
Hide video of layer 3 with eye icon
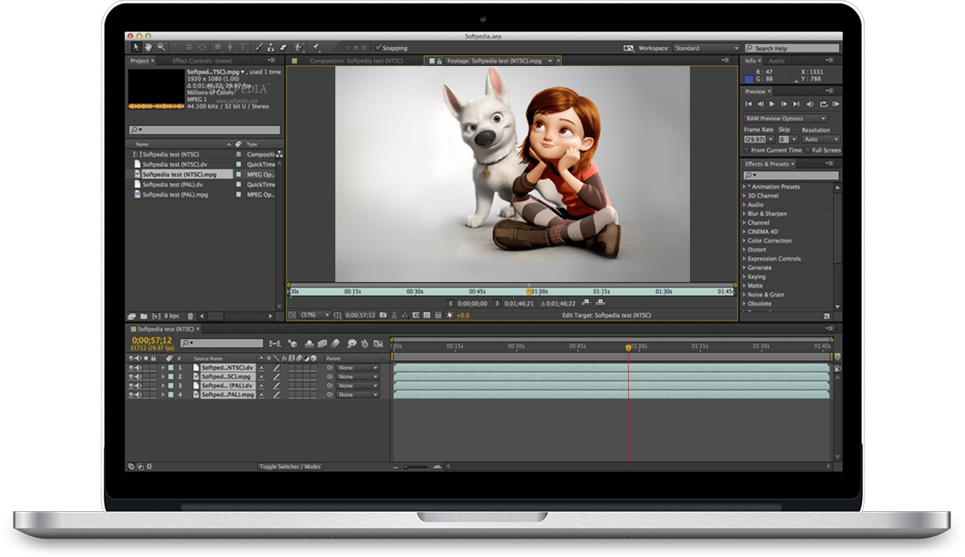[131, 386]
